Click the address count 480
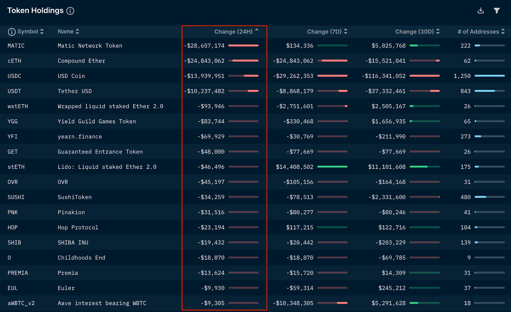511x312 pixels. (466, 197)
